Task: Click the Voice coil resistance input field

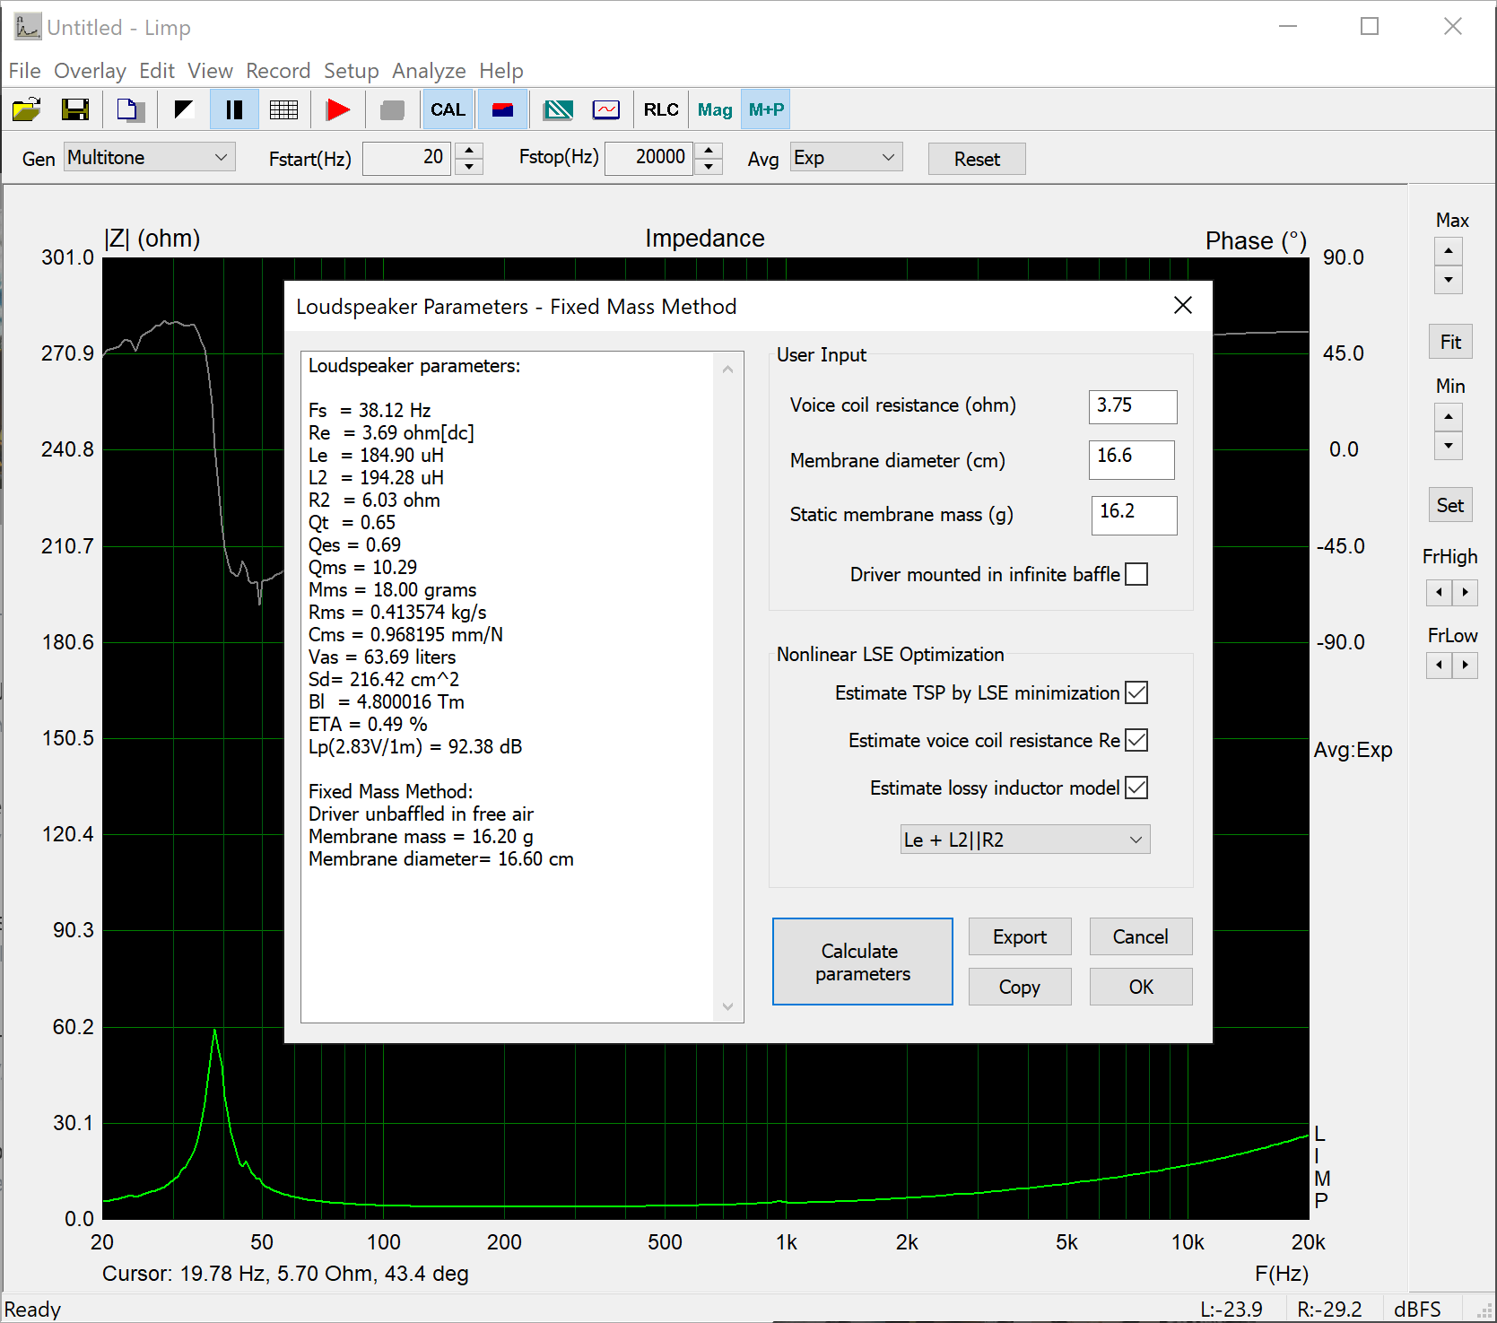Action: tap(1132, 406)
